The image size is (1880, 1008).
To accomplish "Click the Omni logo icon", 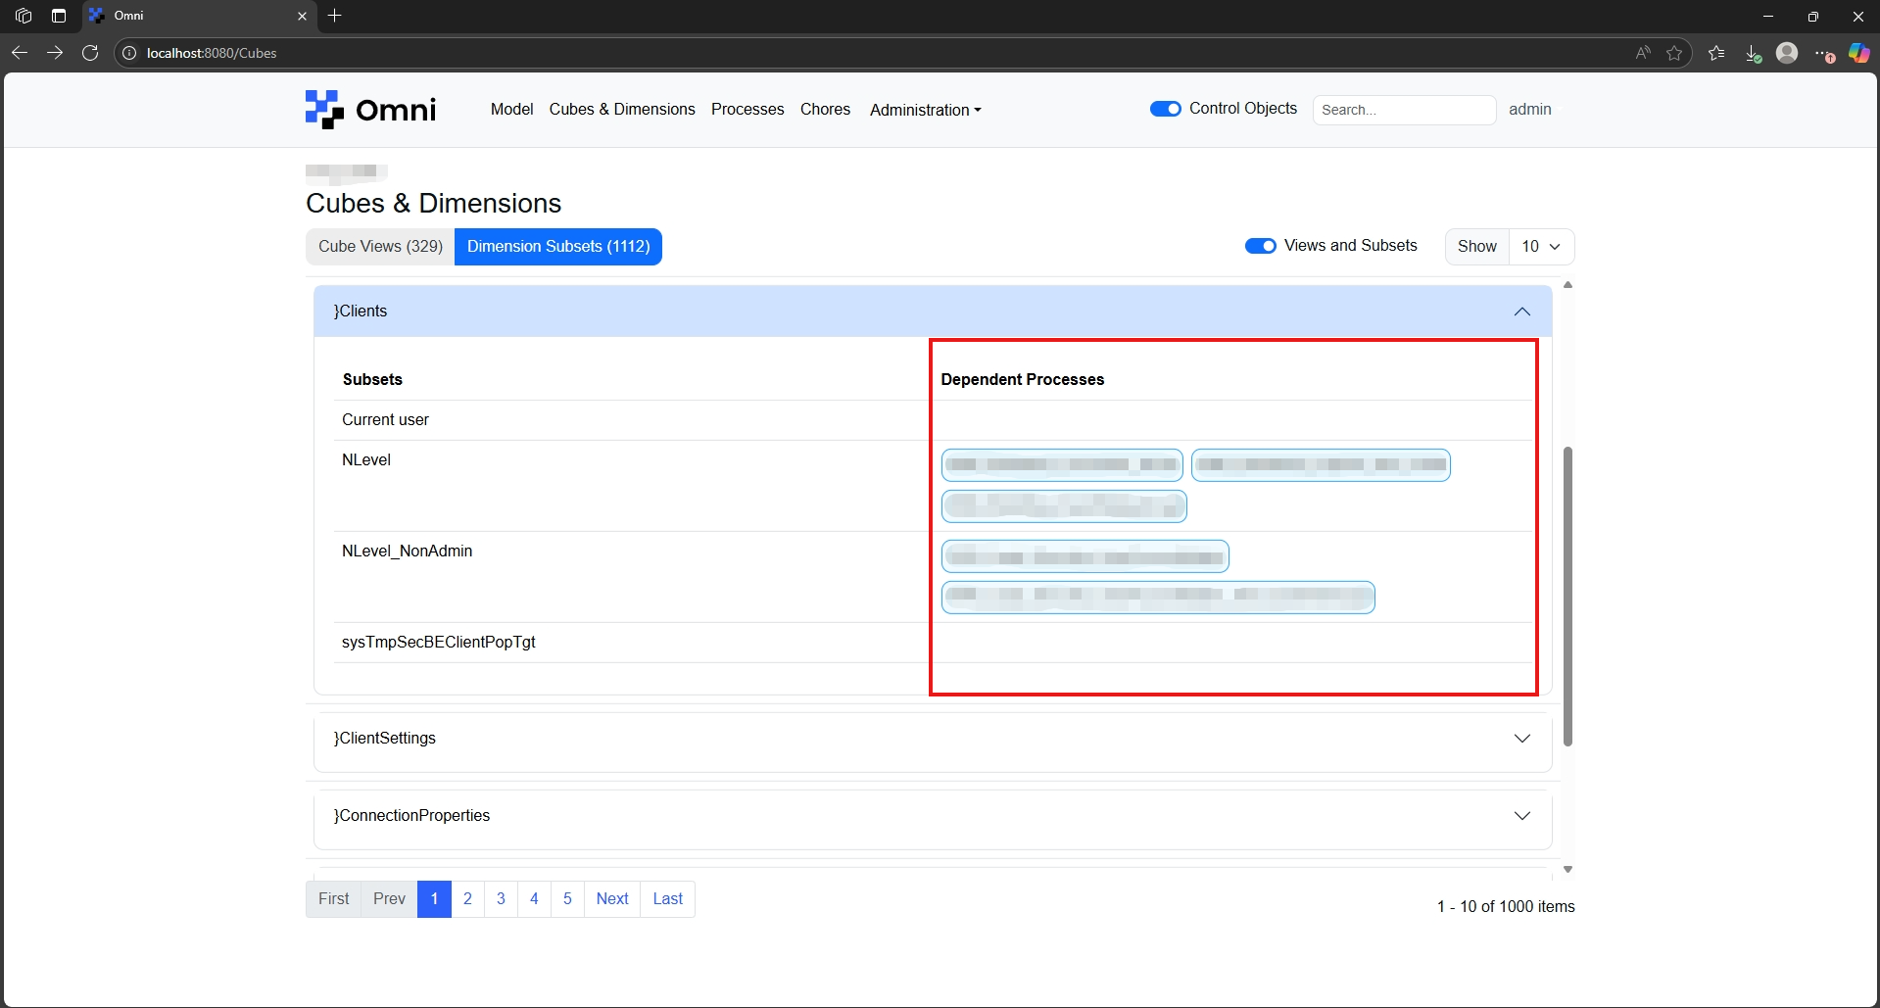I will click(324, 110).
